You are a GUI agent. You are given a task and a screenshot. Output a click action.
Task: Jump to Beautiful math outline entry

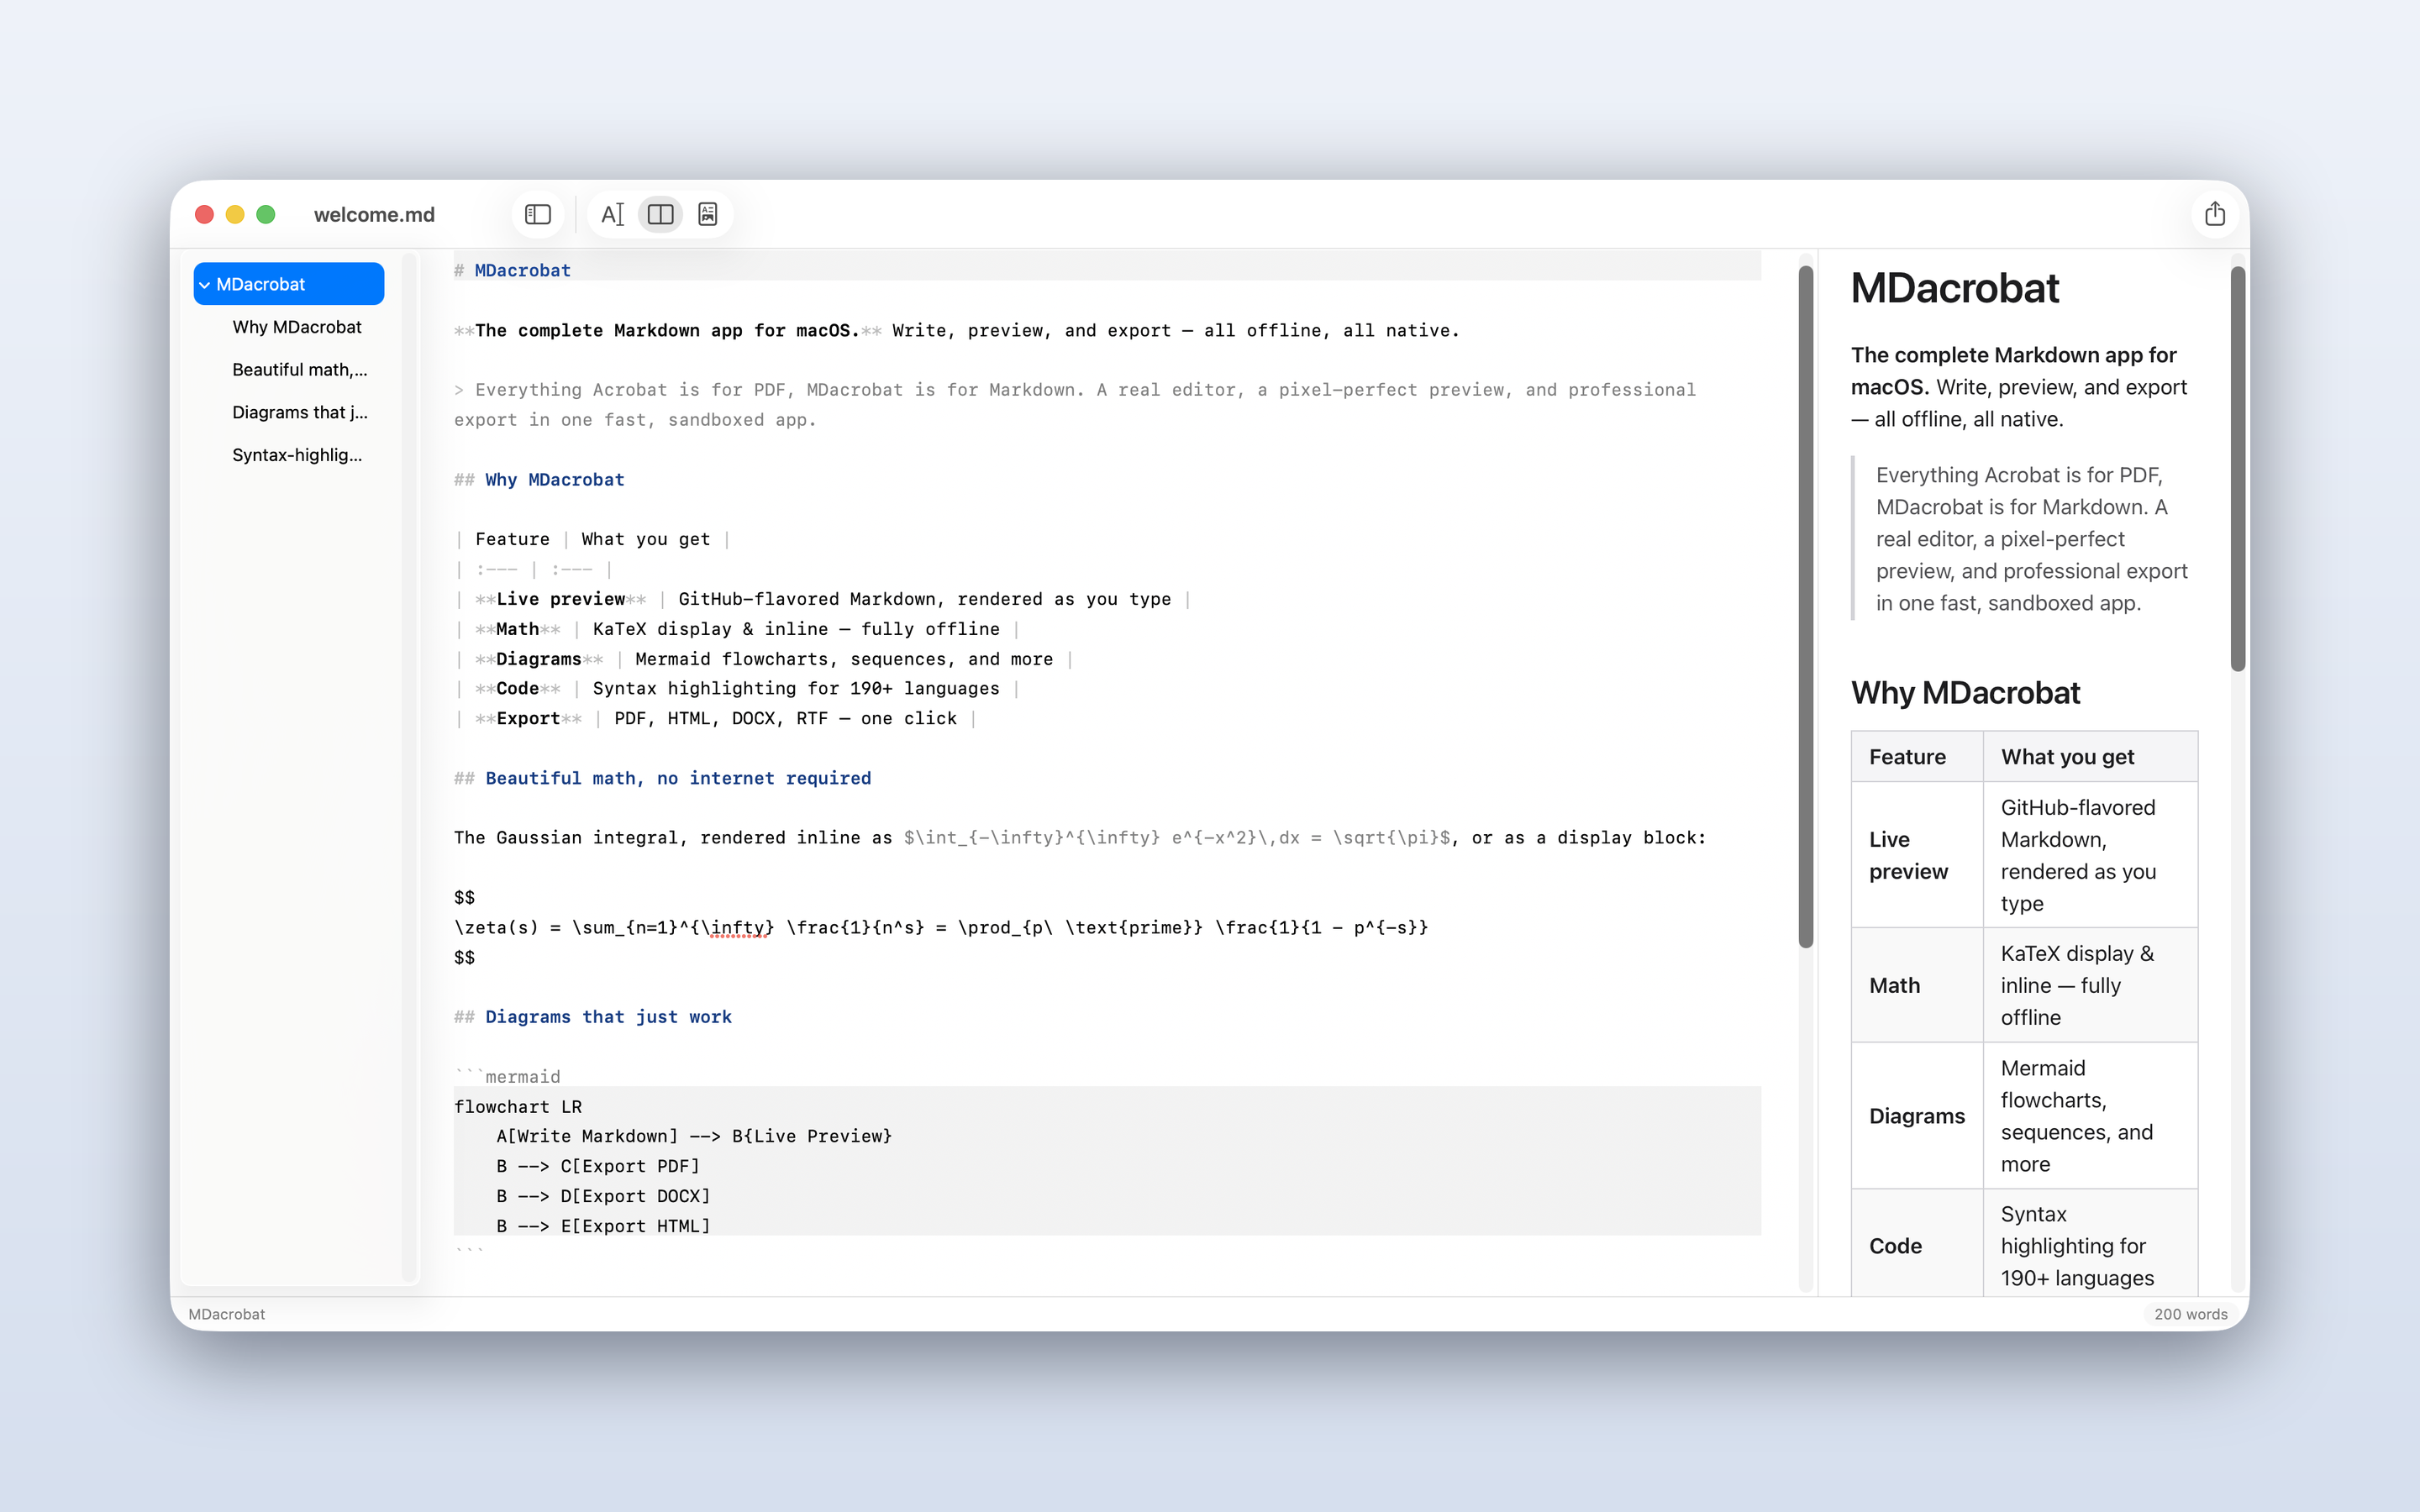(300, 370)
